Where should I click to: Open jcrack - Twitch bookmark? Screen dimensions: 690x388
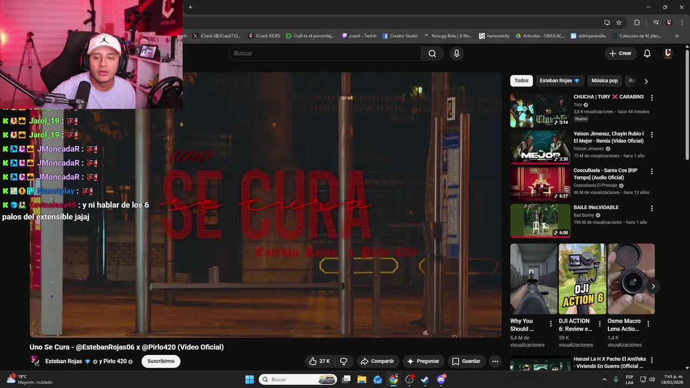click(359, 36)
